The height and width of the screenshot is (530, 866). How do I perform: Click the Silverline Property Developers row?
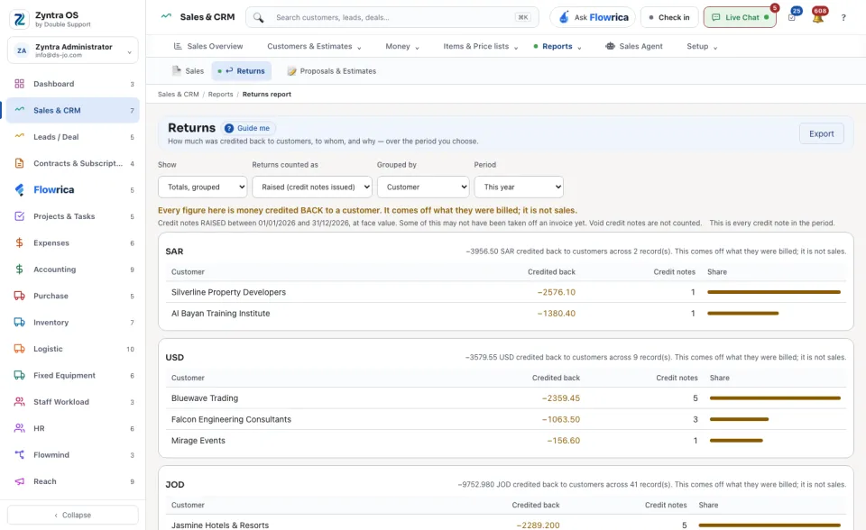[x=506, y=292]
